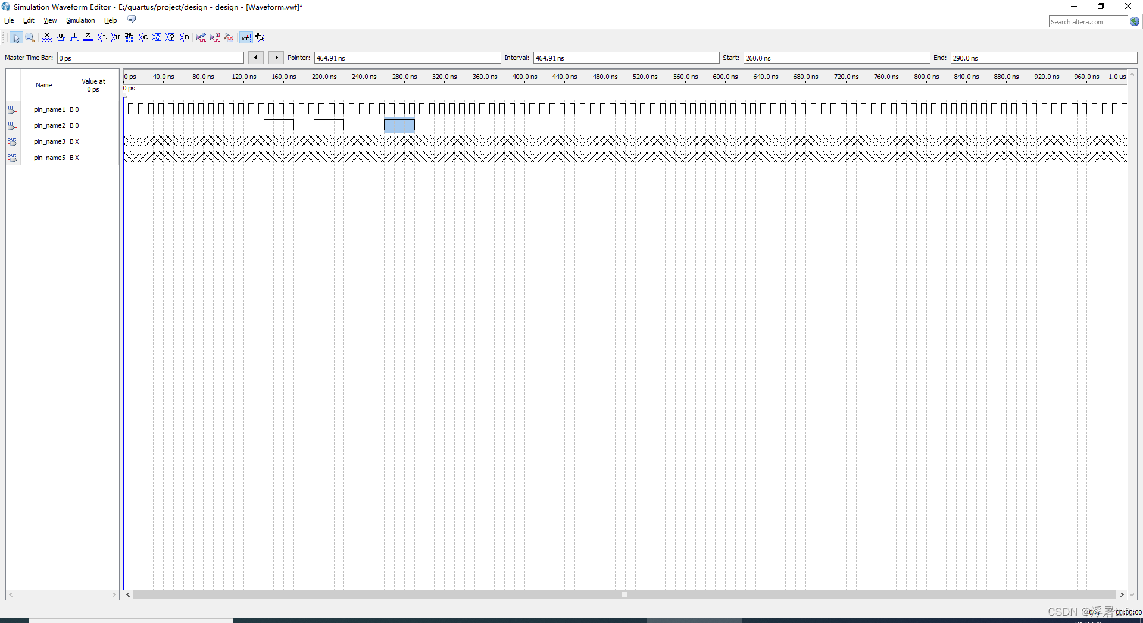Click value B 0 of pin_name1

click(74, 109)
